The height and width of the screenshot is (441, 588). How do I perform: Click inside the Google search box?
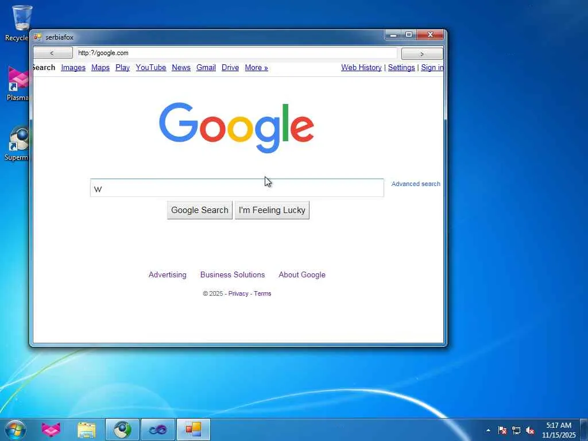(237, 188)
